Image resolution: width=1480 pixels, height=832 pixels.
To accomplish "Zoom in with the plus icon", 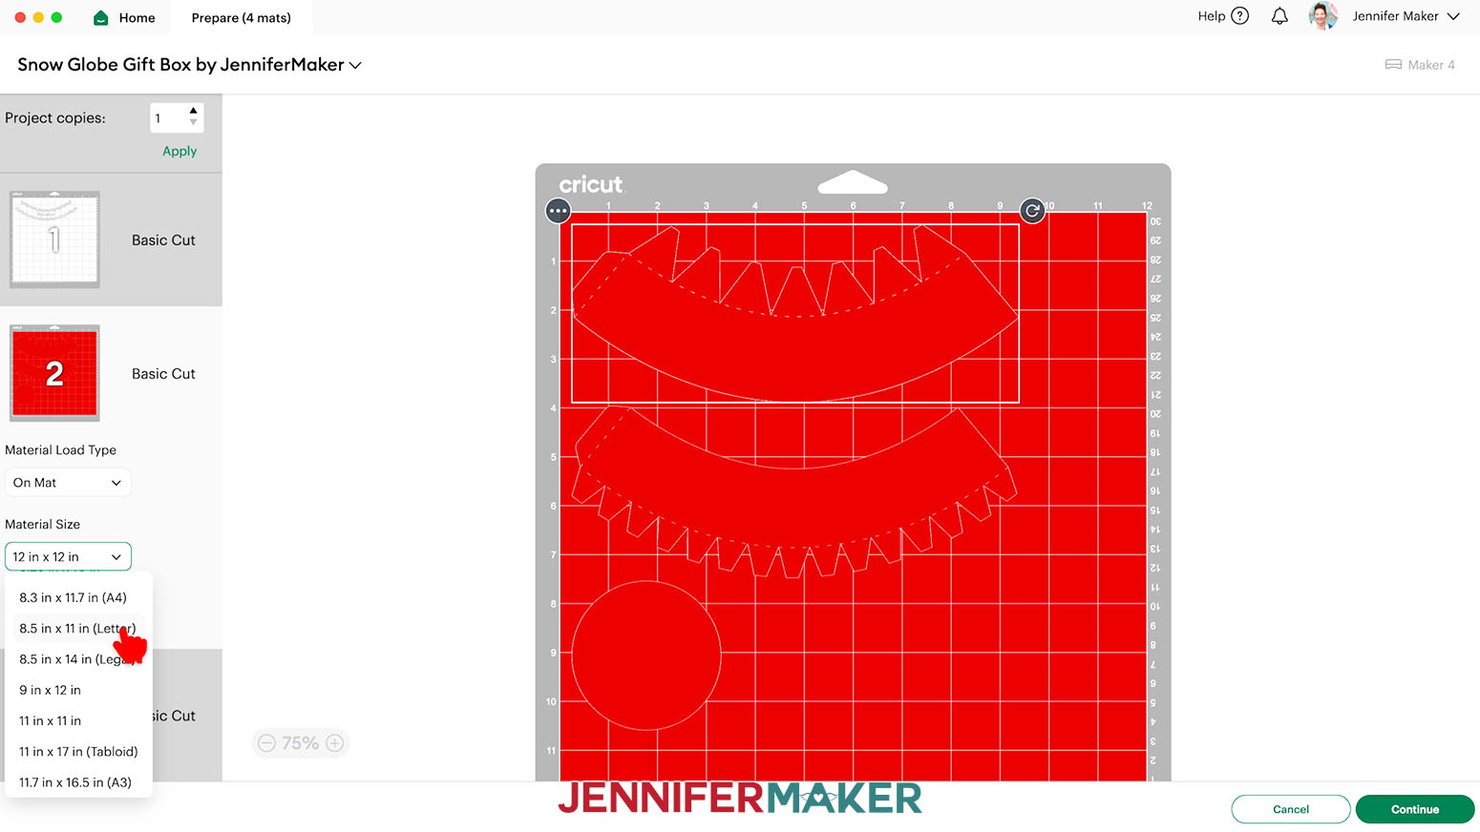I will pyautogui.click(x=335, y=743).
